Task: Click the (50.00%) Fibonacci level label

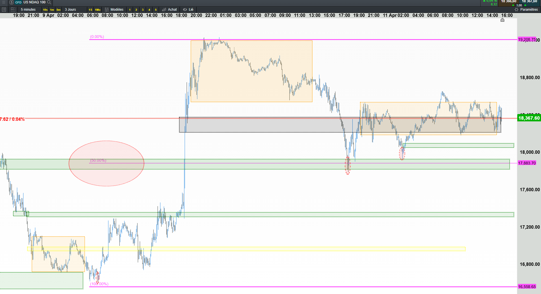Action: 98,161
